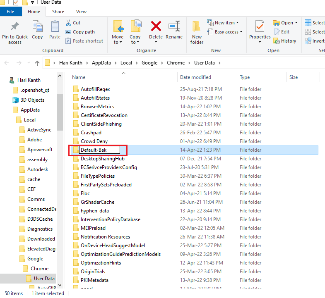325x298 pixels.
Task: Click chevron between Google and Chrome in path
Action: 162,63
